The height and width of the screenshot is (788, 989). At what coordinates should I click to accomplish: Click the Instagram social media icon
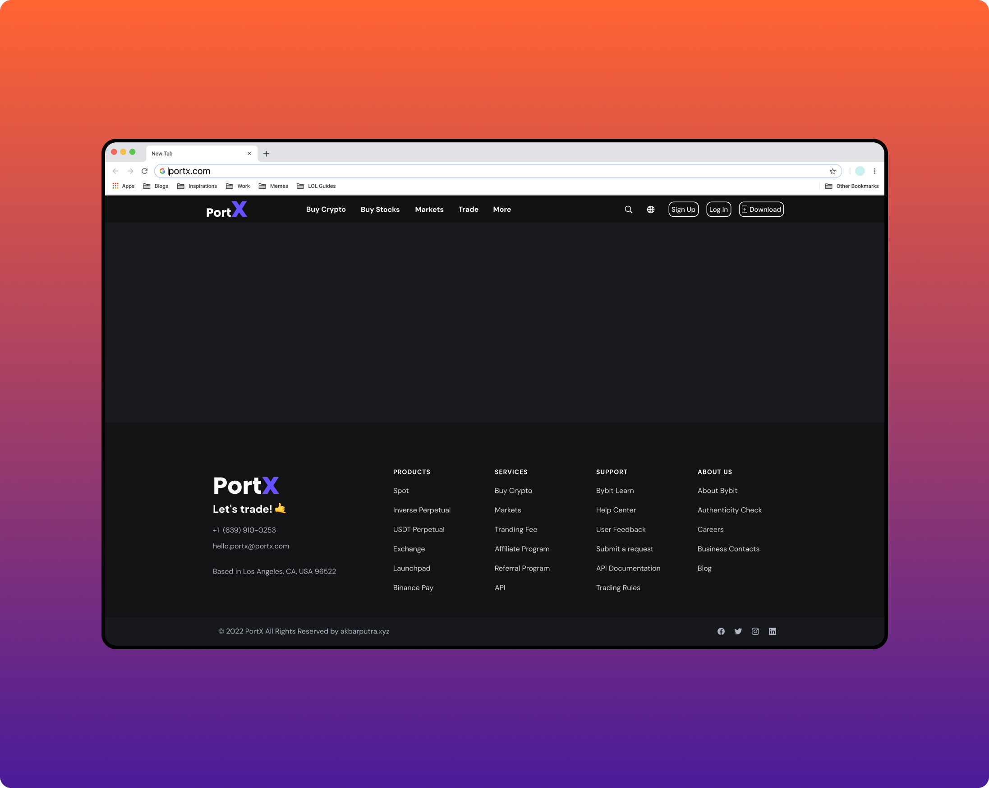click(755, 631)
